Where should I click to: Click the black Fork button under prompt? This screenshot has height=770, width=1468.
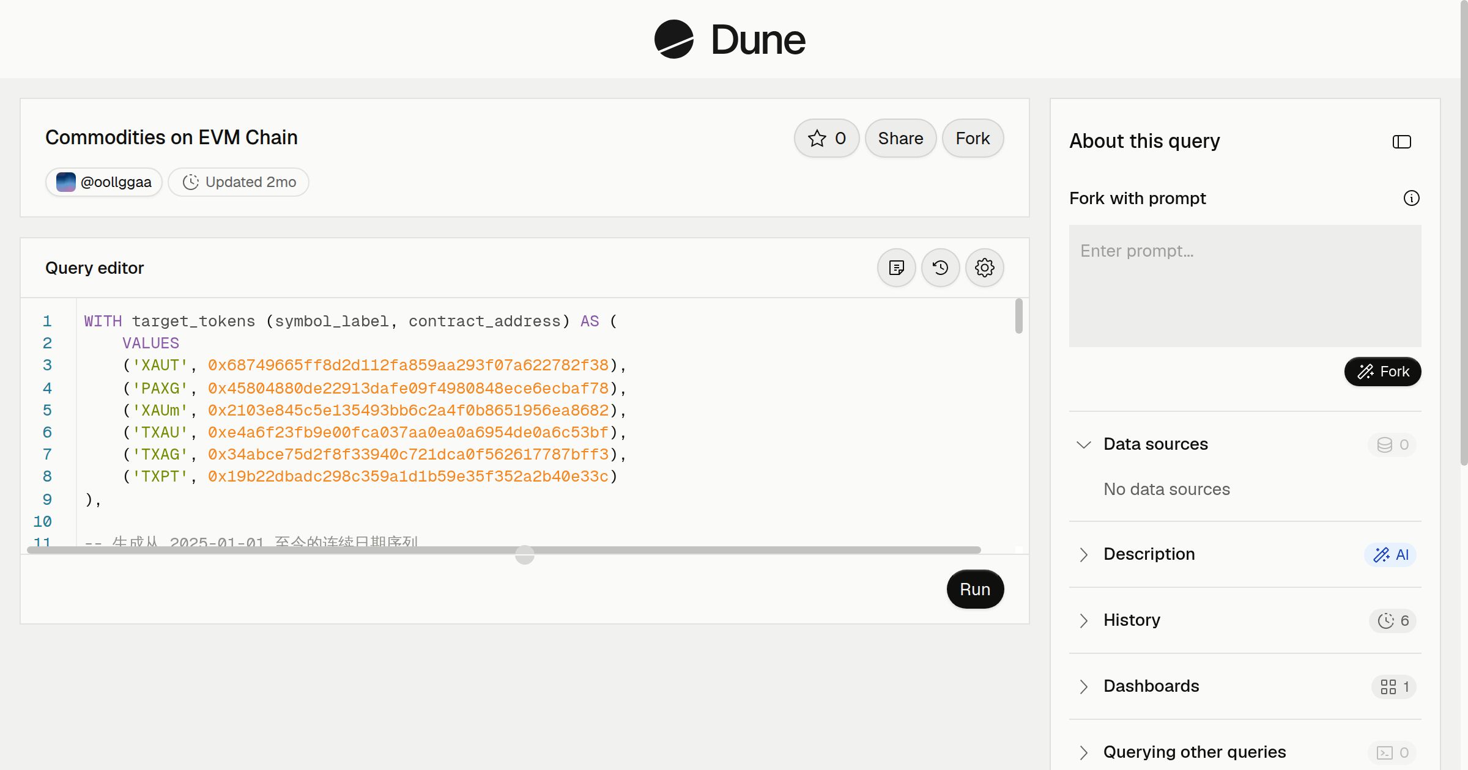click(x=1383, y=372)
